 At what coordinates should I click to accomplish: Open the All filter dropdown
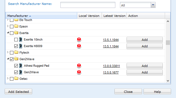(153, 5)
